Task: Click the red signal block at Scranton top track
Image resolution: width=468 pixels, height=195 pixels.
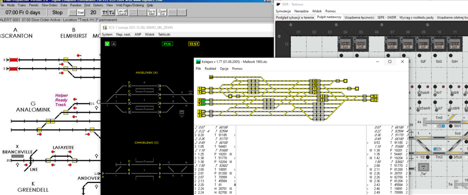Action: point(13,60)
